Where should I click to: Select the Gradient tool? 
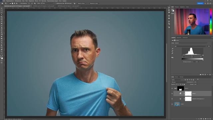2,34
